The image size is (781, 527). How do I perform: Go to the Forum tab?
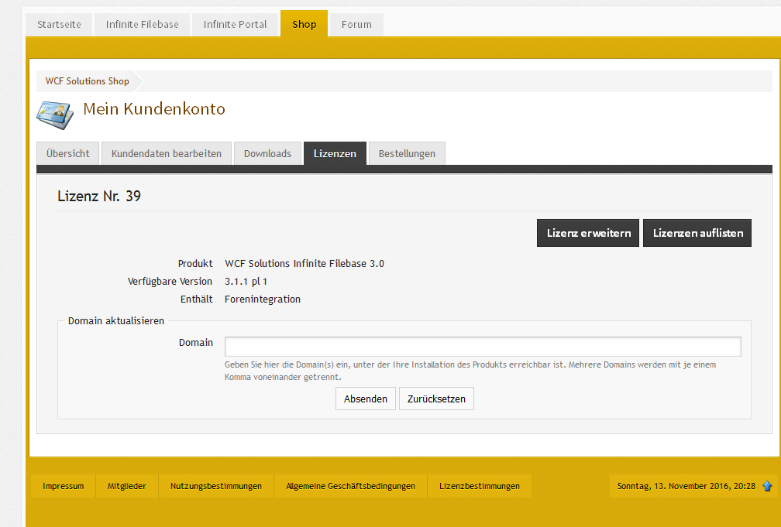(x=356, y=24)
